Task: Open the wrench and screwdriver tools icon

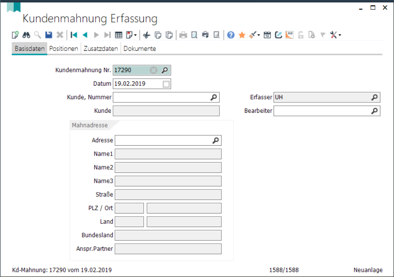Action: point(333,35)
